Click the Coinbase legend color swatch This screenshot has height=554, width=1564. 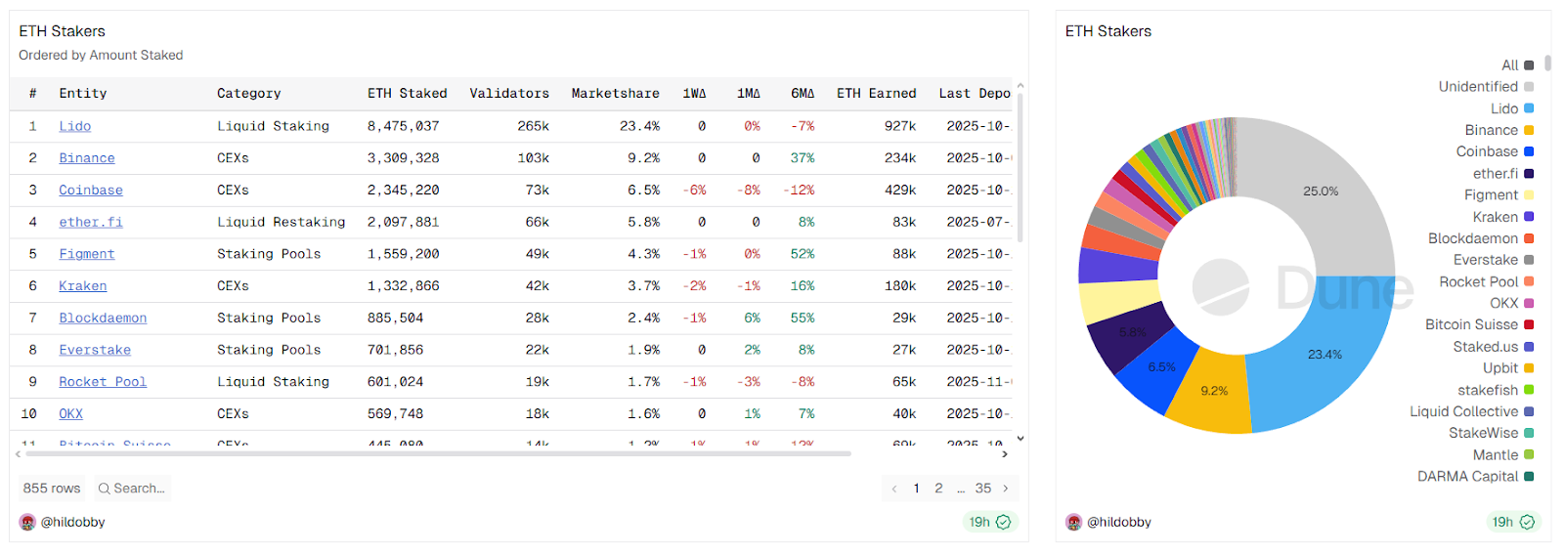click(1529, 151)
